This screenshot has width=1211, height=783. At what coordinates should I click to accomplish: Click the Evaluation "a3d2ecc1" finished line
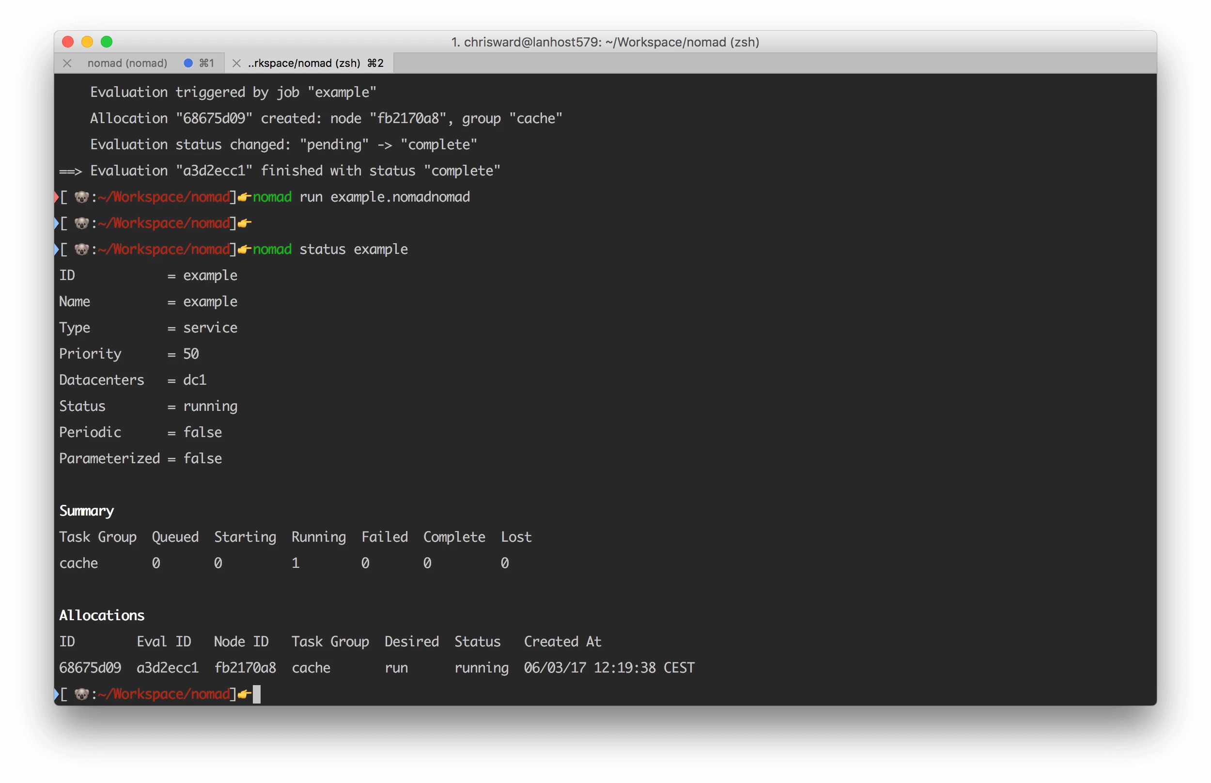click(280, 171)
